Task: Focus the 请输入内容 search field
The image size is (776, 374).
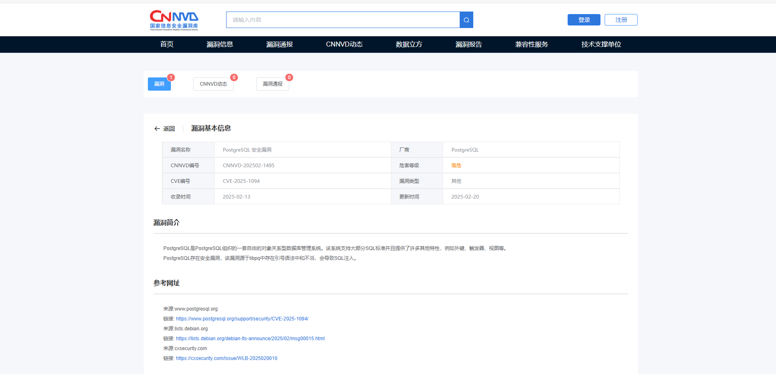Action: coord(343,20)
